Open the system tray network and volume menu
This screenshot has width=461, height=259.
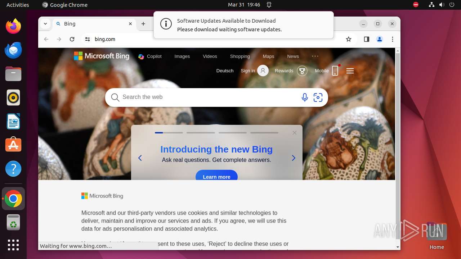point(442,5)
